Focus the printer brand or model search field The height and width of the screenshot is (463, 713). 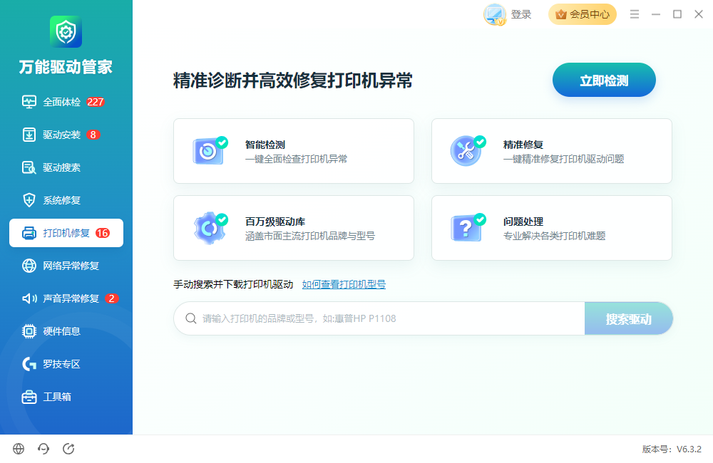tap(379, 319)
